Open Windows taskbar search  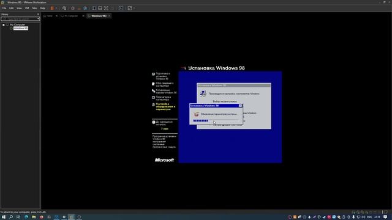11,217
